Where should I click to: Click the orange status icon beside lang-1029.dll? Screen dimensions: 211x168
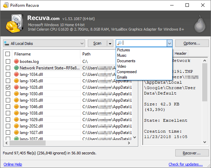point(16,119)
